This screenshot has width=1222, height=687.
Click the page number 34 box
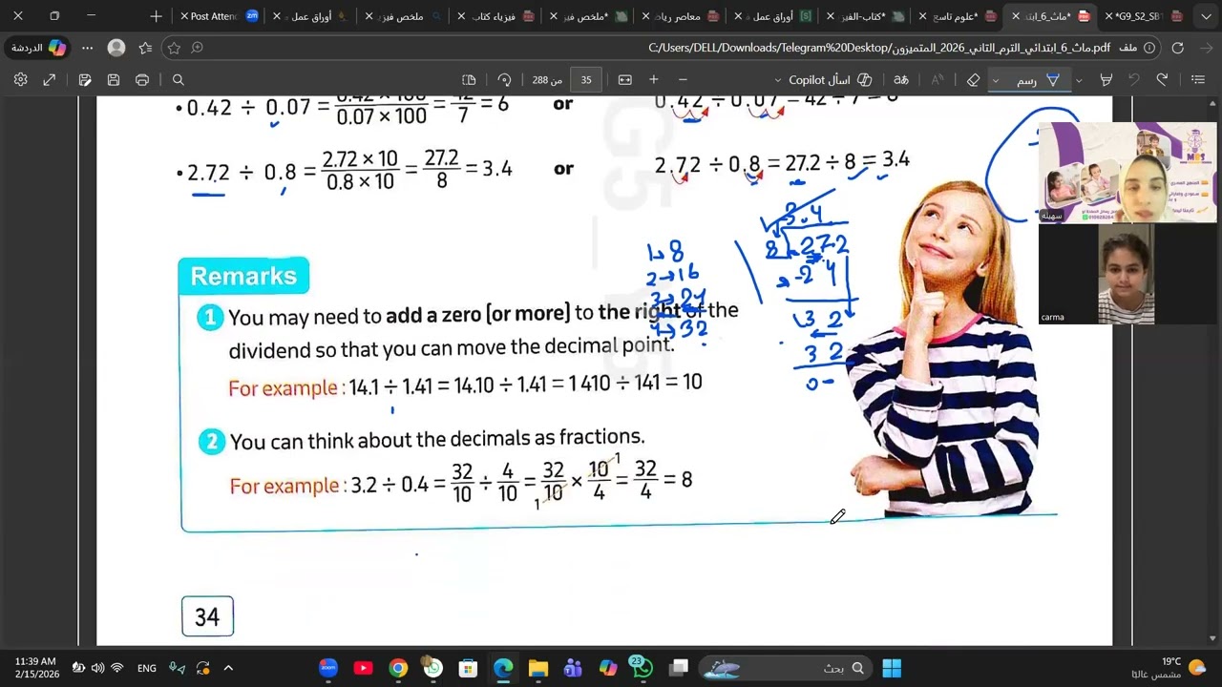207,616
